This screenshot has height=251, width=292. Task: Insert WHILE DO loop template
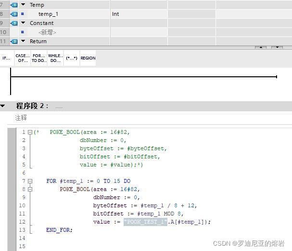point(55,58)
